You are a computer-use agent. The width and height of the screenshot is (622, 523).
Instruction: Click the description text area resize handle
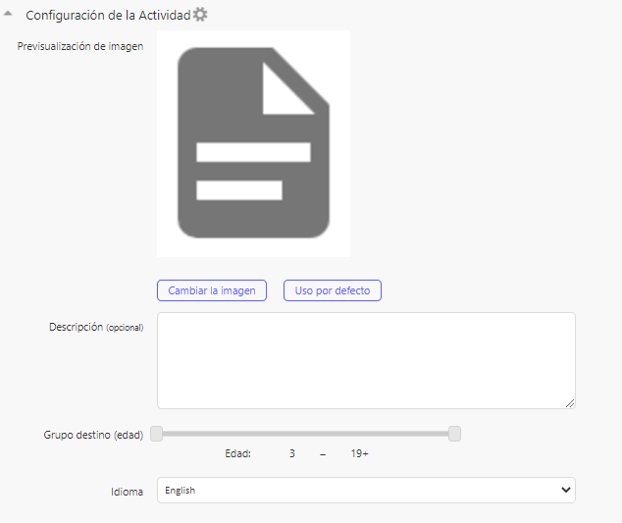tap(570, 403)
